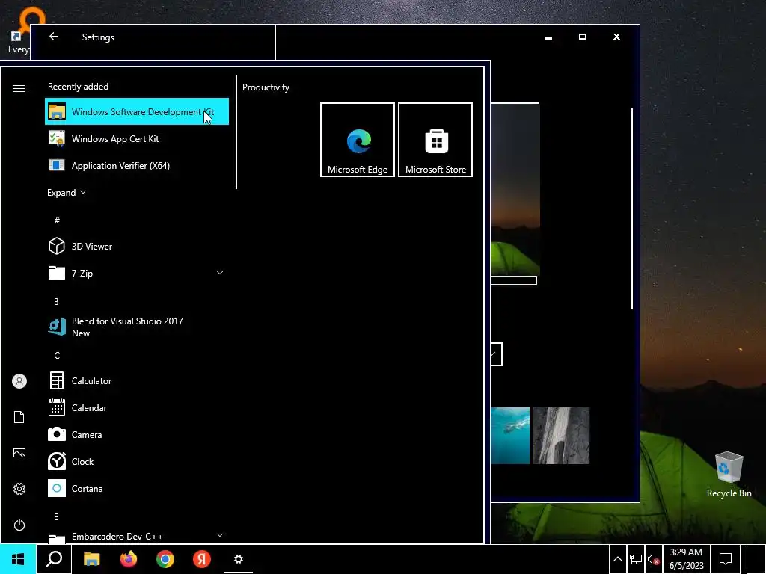Launch the Camera app

[x=137, y=434]
